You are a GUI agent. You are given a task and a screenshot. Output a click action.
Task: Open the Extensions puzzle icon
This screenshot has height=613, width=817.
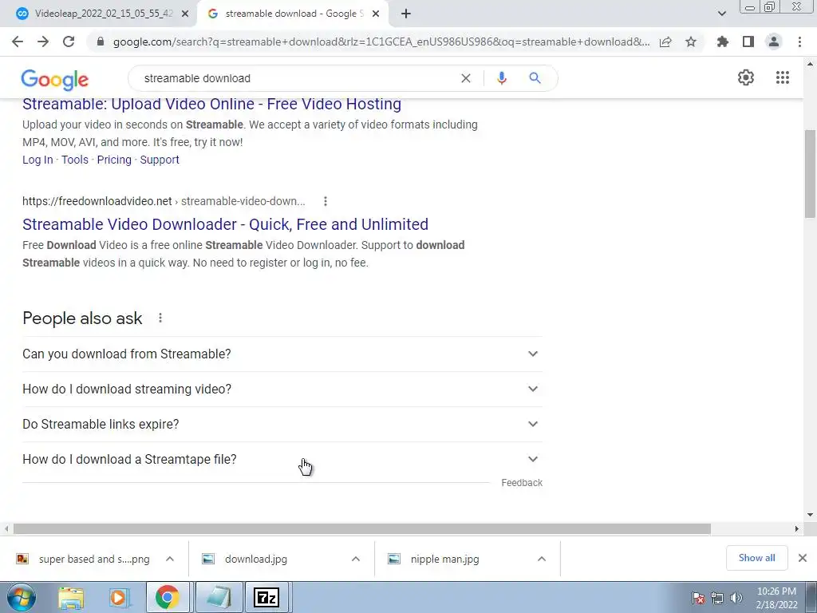pyautogui.click(x=723, y=42)
